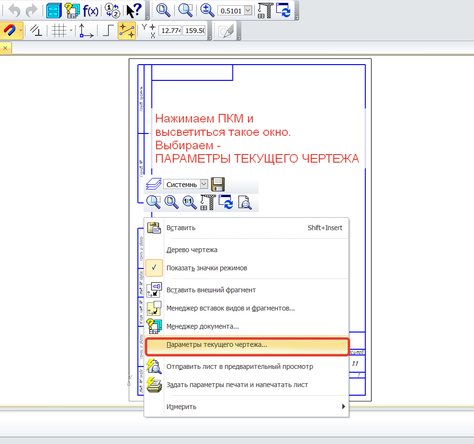
Task: Select top toolbar zoom by frame icon
Action: (x=185, y=10)
